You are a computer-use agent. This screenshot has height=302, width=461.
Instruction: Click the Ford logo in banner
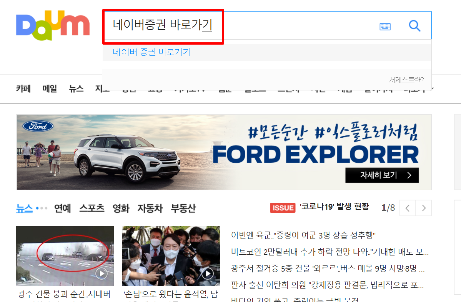pos(38,126)
